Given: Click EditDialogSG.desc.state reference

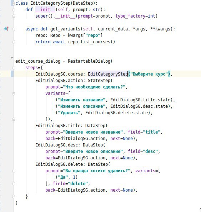Looking at the screenshot, I should (139, 106).
